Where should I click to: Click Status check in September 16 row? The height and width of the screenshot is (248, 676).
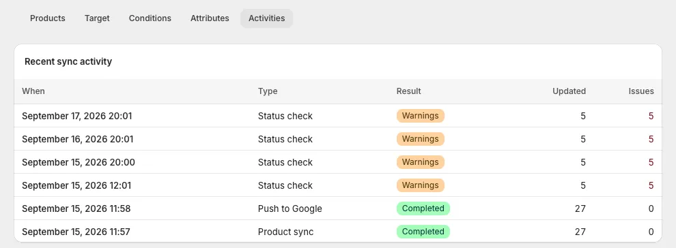(x=285, y=139)
